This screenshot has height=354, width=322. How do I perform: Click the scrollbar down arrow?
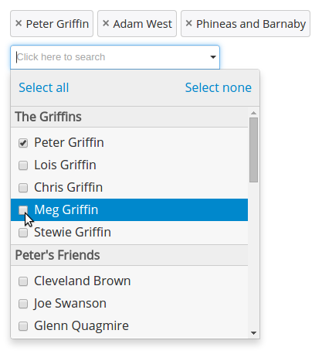pos(253,333)
